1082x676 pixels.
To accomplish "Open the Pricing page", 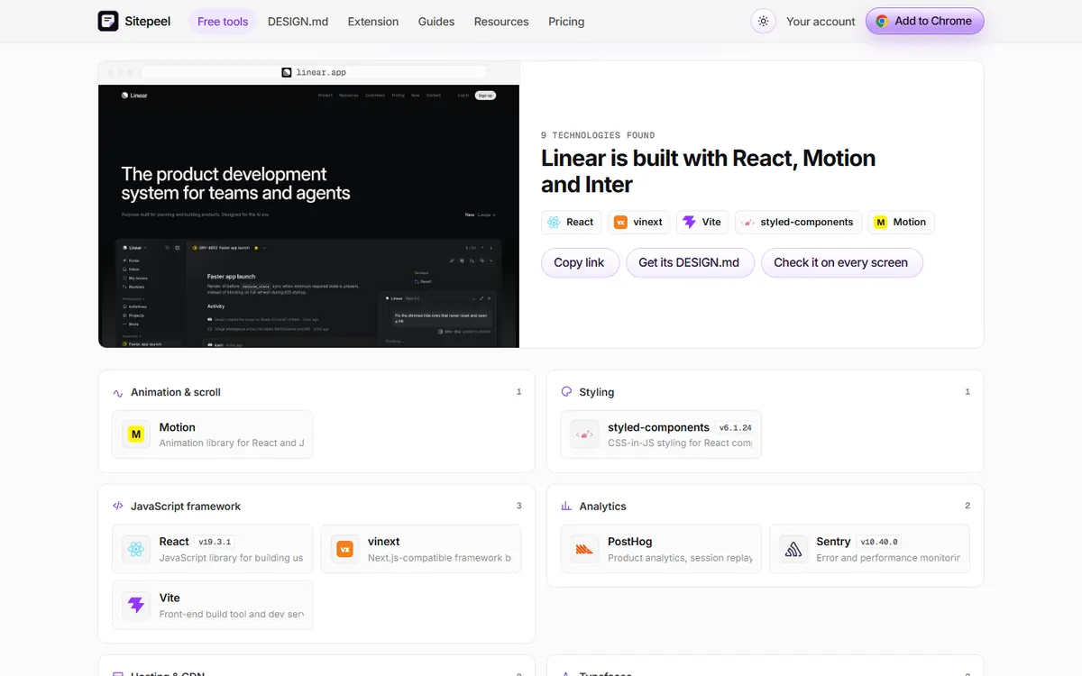I will tap(566, 22).
